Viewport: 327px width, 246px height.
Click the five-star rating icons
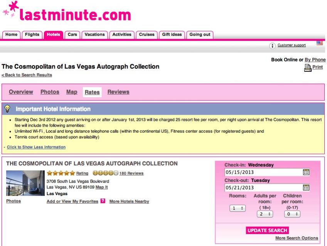(x=61, y=173)
